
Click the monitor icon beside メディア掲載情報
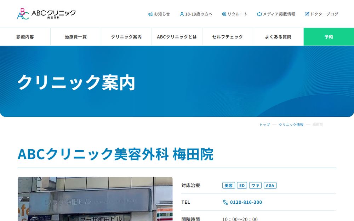coord(259,14)
